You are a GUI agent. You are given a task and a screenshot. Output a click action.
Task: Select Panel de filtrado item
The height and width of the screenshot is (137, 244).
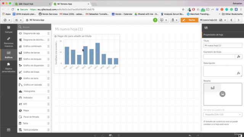tap(34, 117)
